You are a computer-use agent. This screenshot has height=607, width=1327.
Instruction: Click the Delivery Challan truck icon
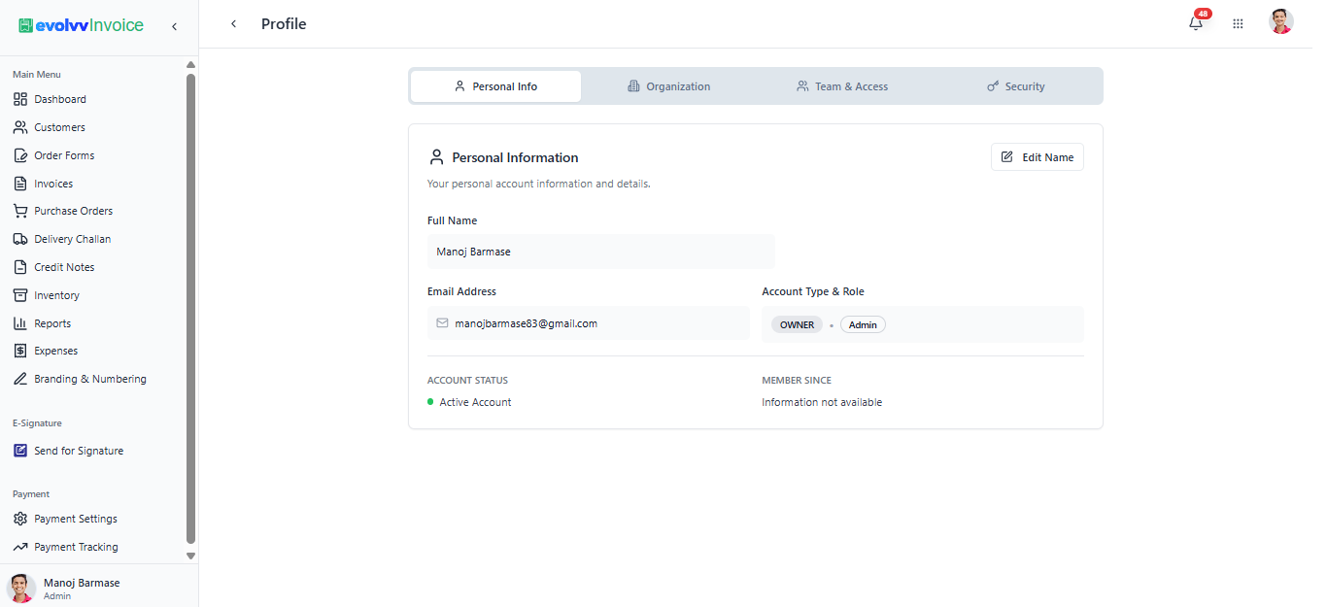[x=20, y=239]
